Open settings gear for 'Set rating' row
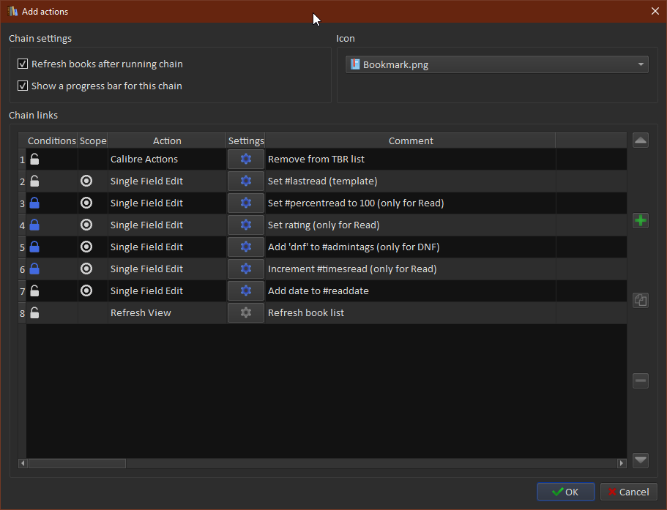 (246, 225)
